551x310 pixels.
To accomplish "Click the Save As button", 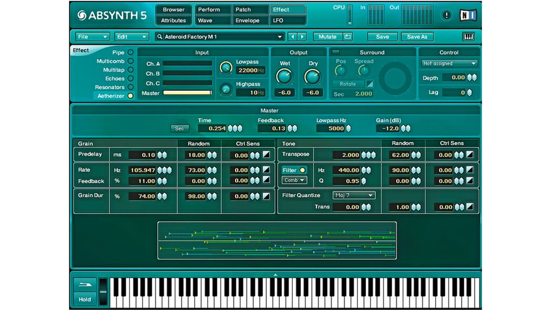I will tap(417, 37).
